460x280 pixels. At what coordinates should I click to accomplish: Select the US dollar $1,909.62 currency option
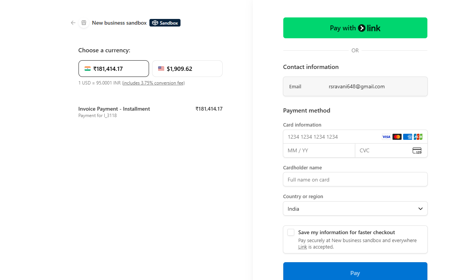(x=187, y=69)
